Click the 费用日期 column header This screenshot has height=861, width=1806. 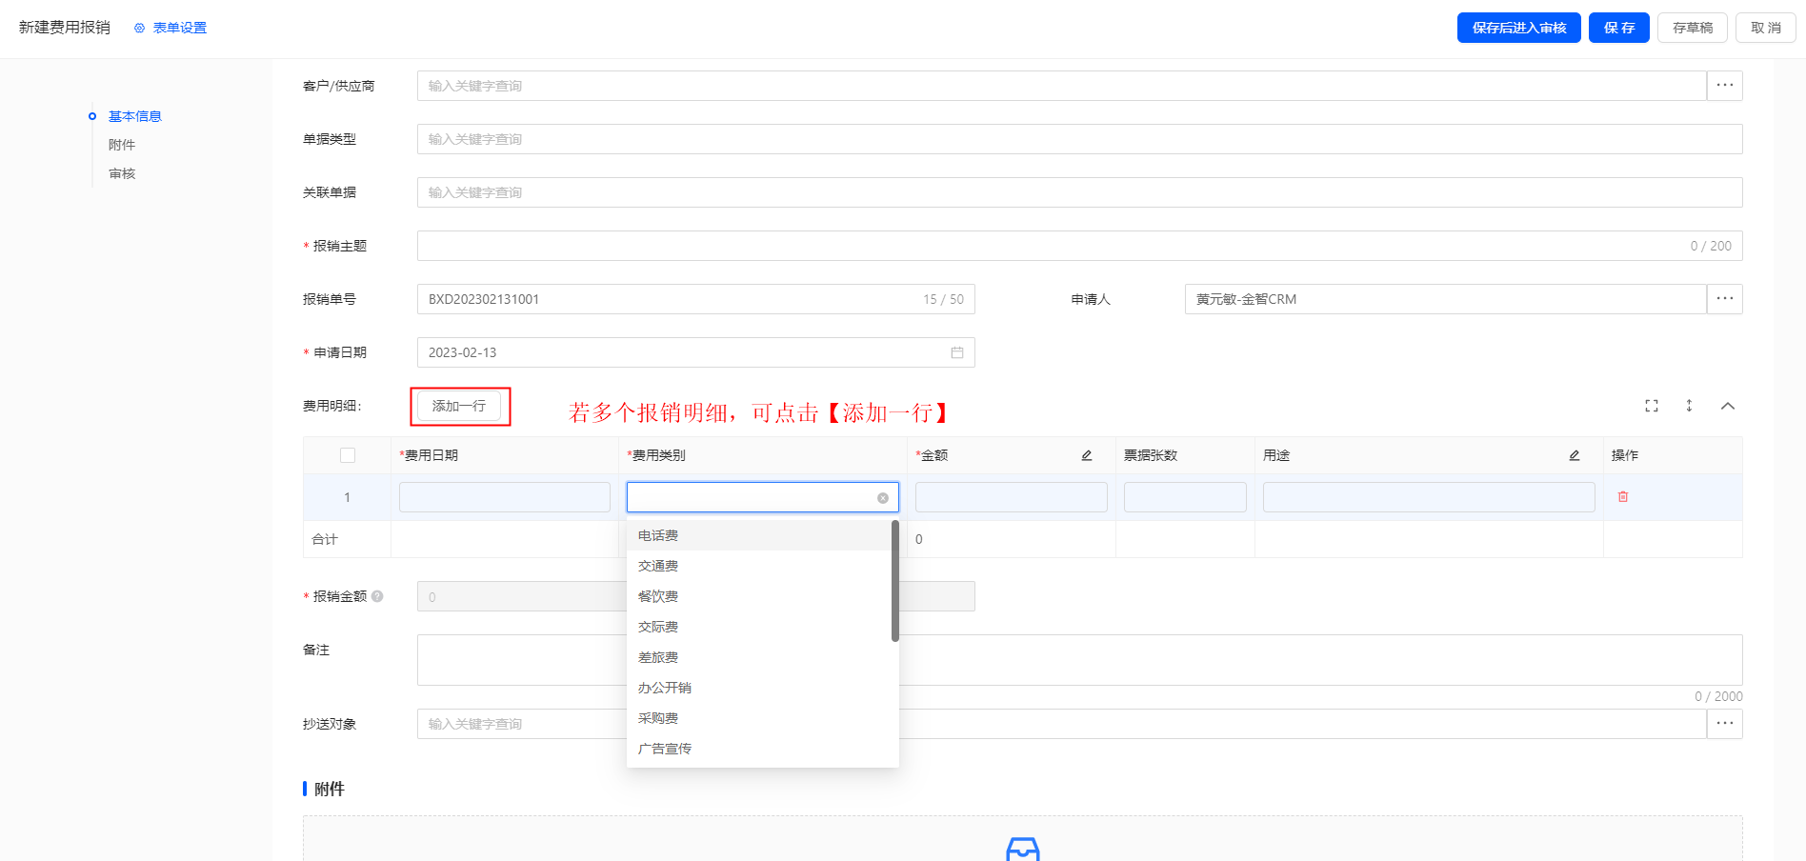point(505,455)
